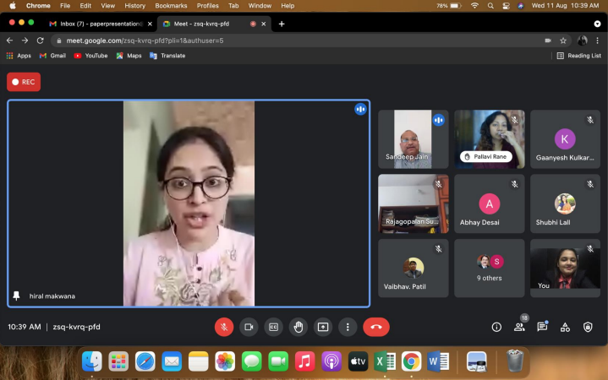Turn on captions with the CC button
Viewport: 608px width, 380px height.
(x=274, y=327)
